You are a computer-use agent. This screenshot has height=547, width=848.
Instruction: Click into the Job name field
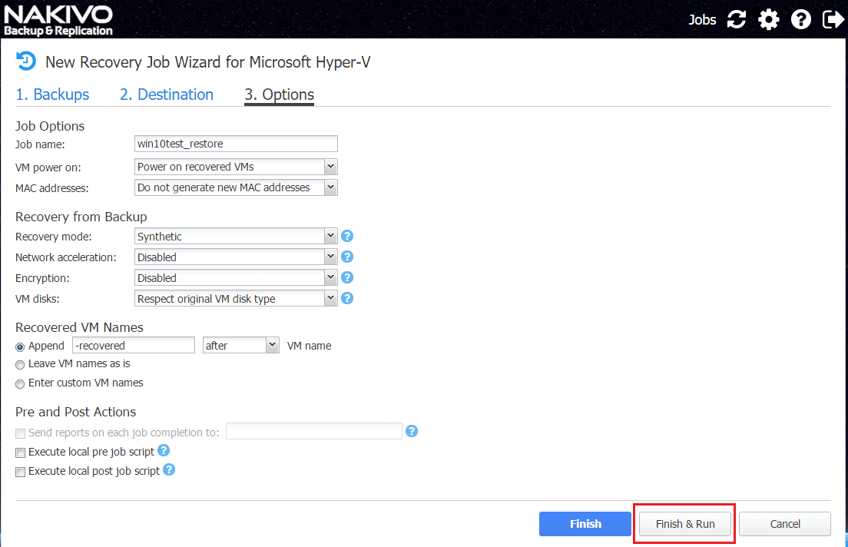coord(236,144)
